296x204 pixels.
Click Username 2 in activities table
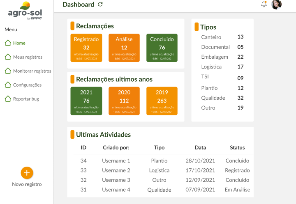[x=116, y=170]
